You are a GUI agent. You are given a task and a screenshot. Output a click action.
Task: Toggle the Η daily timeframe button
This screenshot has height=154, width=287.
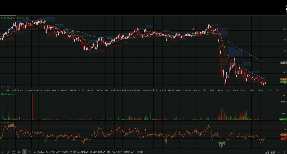coord(24,152)
